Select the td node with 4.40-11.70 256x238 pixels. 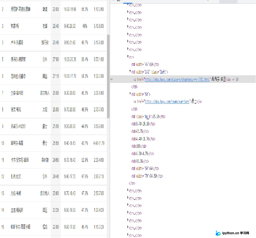click(143, 139)
